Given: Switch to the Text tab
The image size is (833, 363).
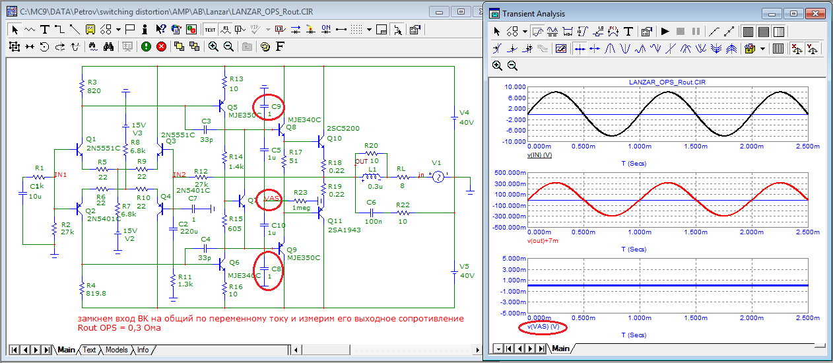Looking at the screenshot, I should [x=89, y=350].
